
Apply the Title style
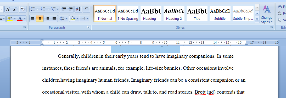coord(197,14)
